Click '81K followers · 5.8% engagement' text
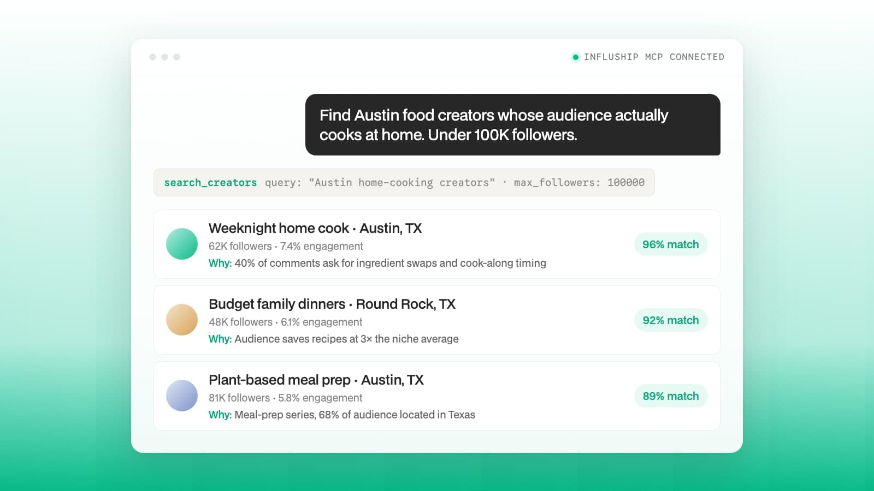 click(285, 398)
